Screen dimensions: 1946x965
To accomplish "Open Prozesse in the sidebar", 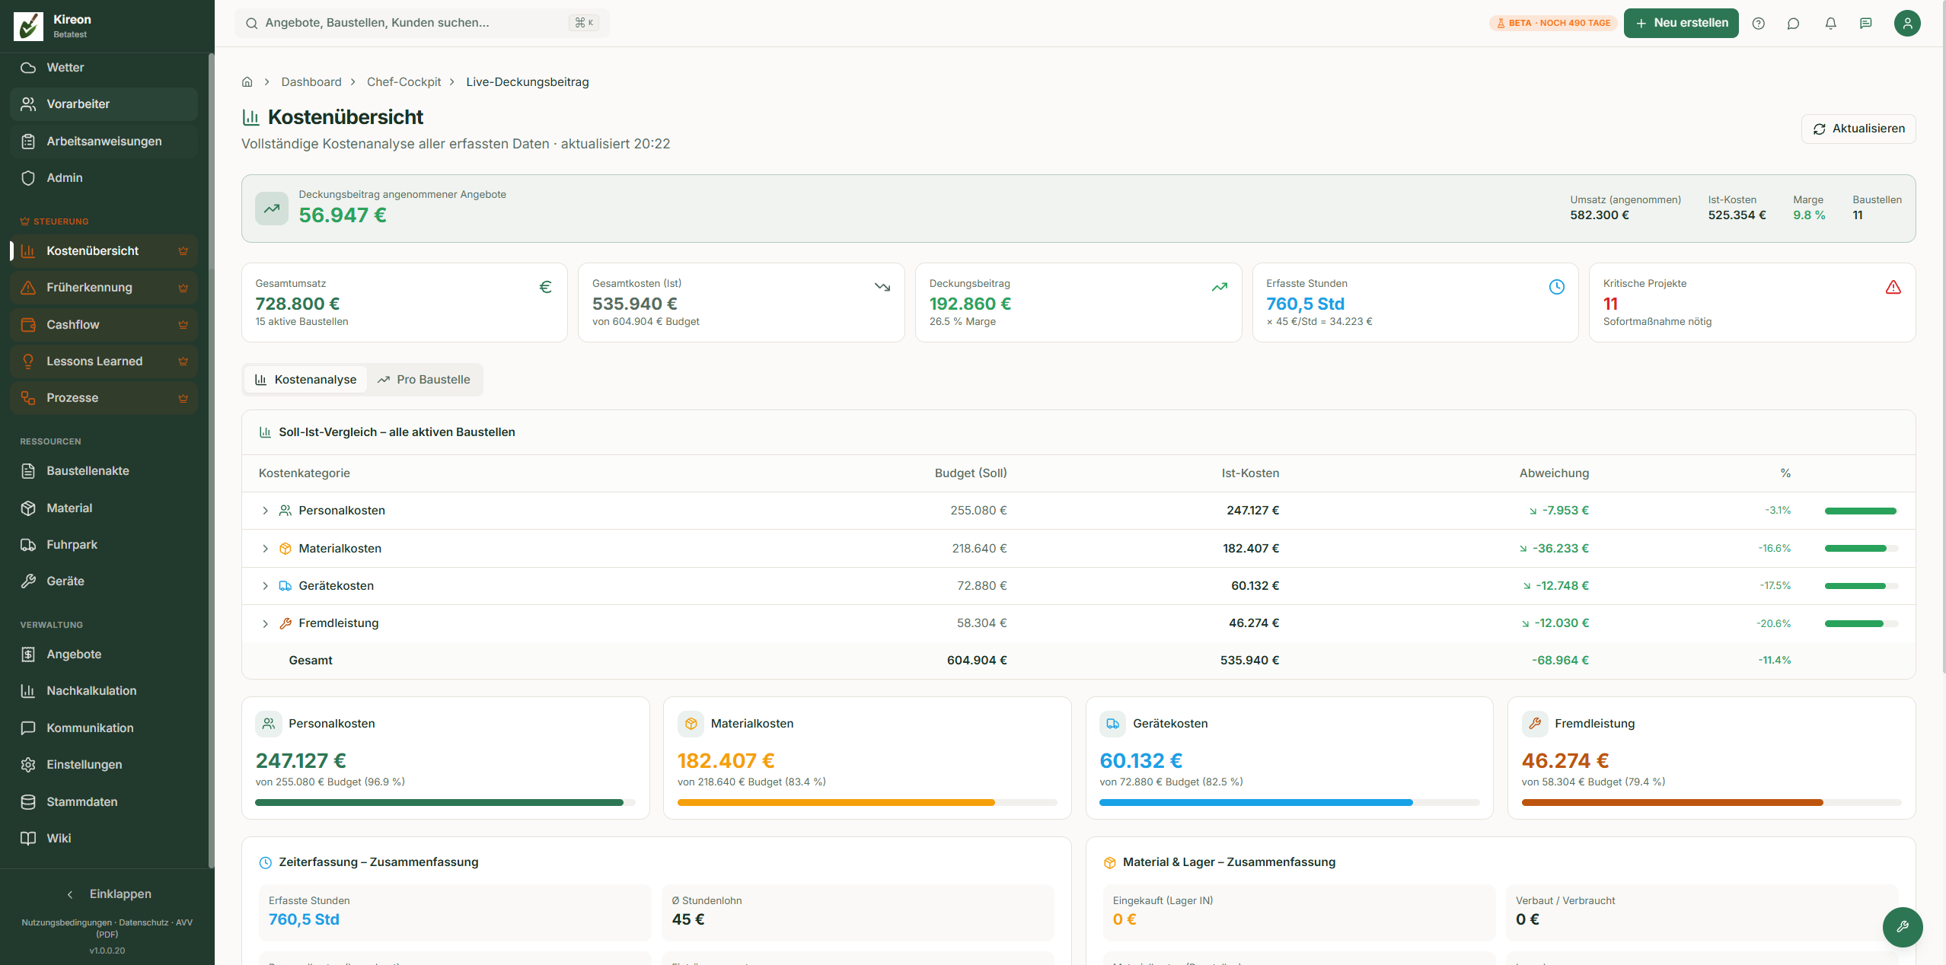I will point(104,398).
